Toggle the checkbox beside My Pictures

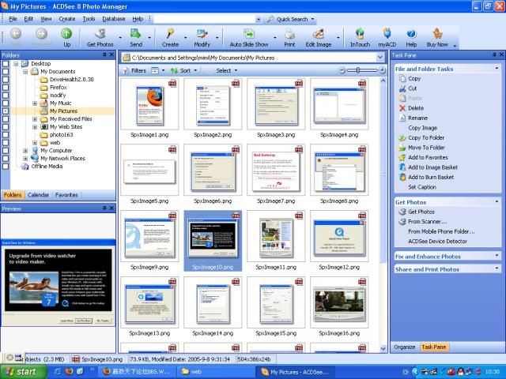tap(6, 111)
